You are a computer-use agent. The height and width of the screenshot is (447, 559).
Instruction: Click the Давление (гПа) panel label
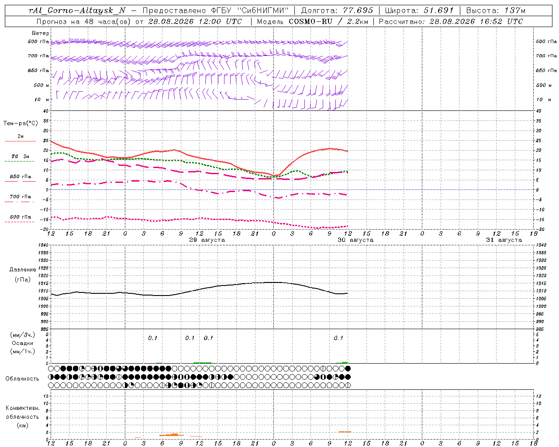click(x=22, y=275)
